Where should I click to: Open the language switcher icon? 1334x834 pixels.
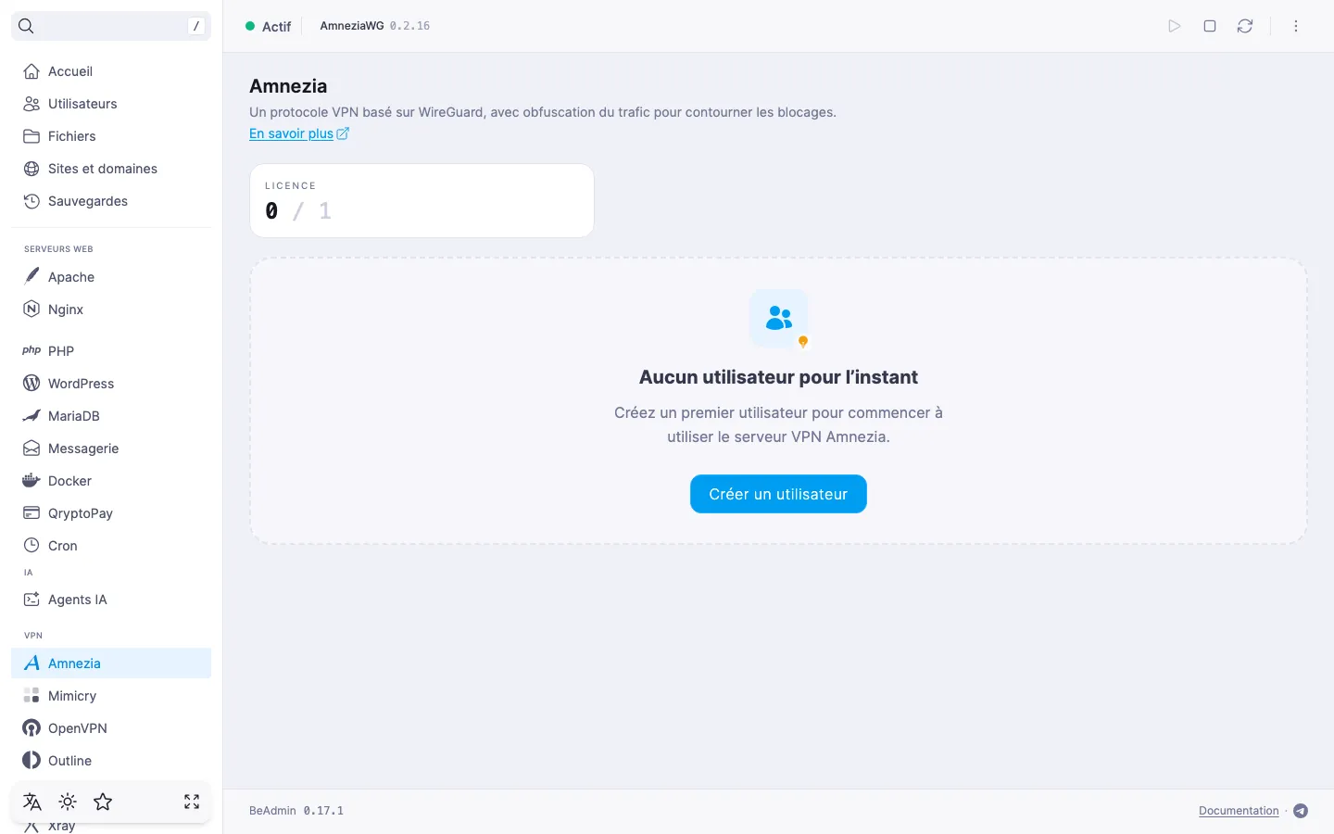click(x=32, y=802)
